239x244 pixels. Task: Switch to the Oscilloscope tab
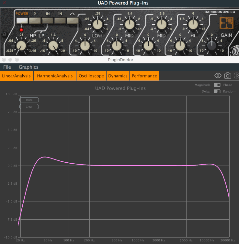pos(91,76)
